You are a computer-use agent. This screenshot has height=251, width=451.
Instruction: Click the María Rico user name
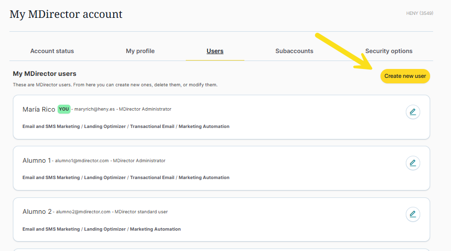[x=39, y=109]
